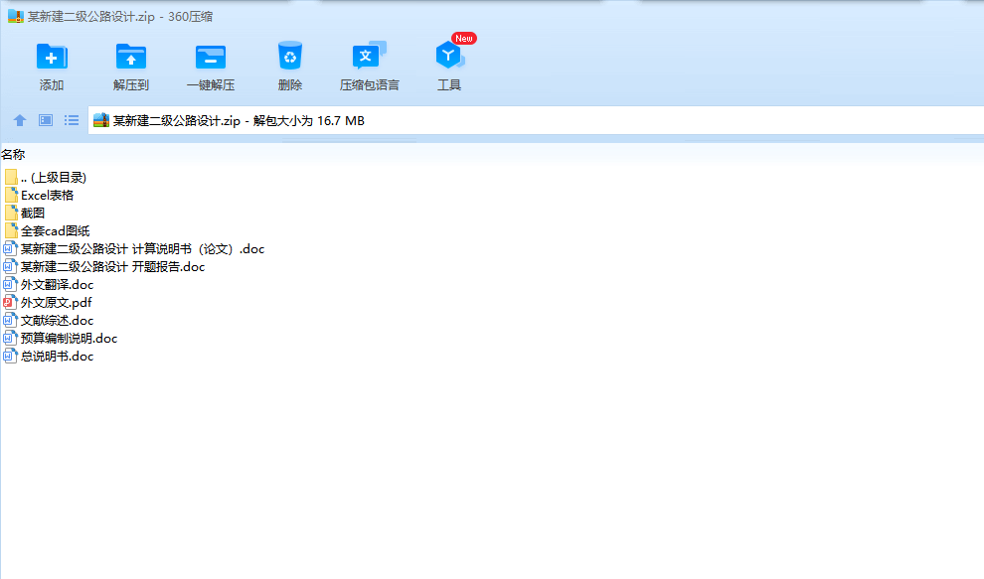Screen dimensions: 984x579
Task: Go up one level with the up arrow
Action: coord(20,120)
